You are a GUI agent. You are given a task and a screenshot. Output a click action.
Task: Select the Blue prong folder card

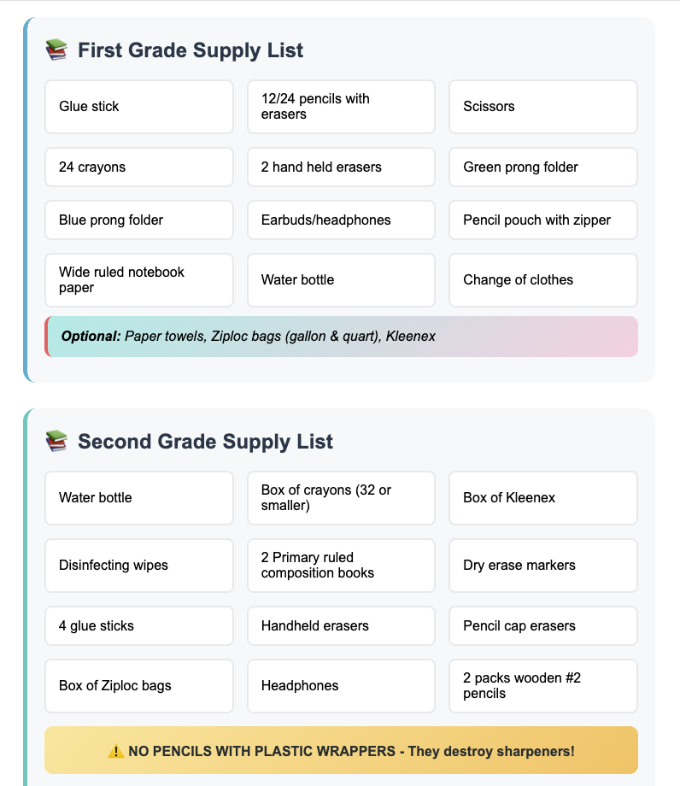[139, 220]
